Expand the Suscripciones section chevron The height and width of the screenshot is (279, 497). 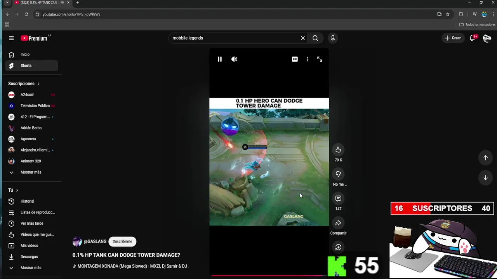tap(38, 84)
